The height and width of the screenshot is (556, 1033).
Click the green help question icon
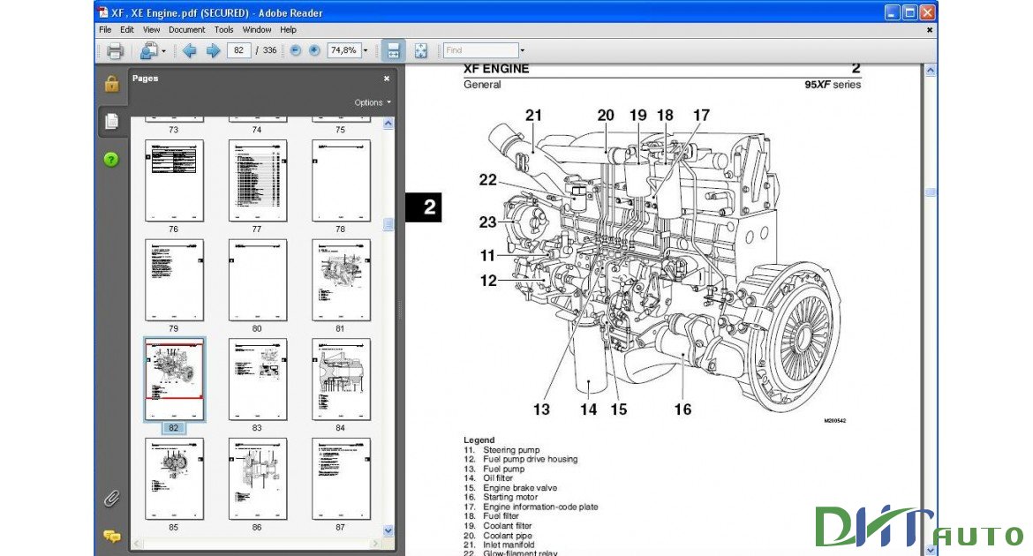(x=111, y=160)
